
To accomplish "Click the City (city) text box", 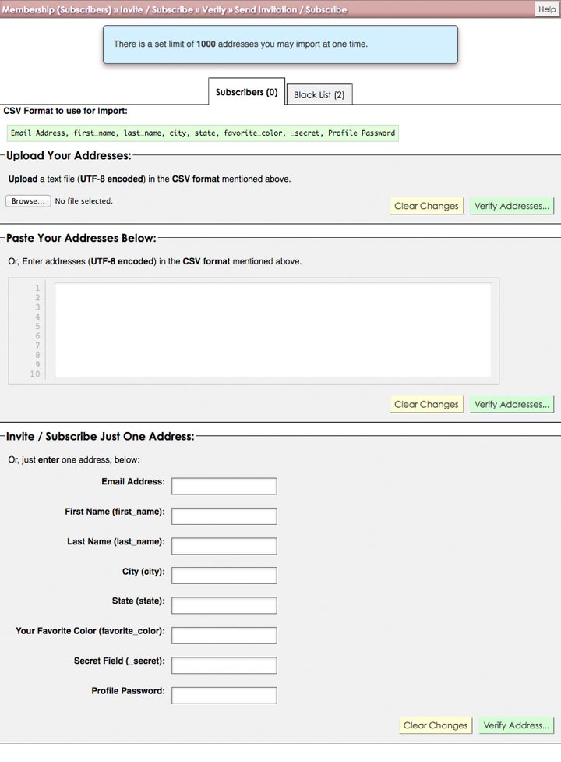I will point(224,576).
